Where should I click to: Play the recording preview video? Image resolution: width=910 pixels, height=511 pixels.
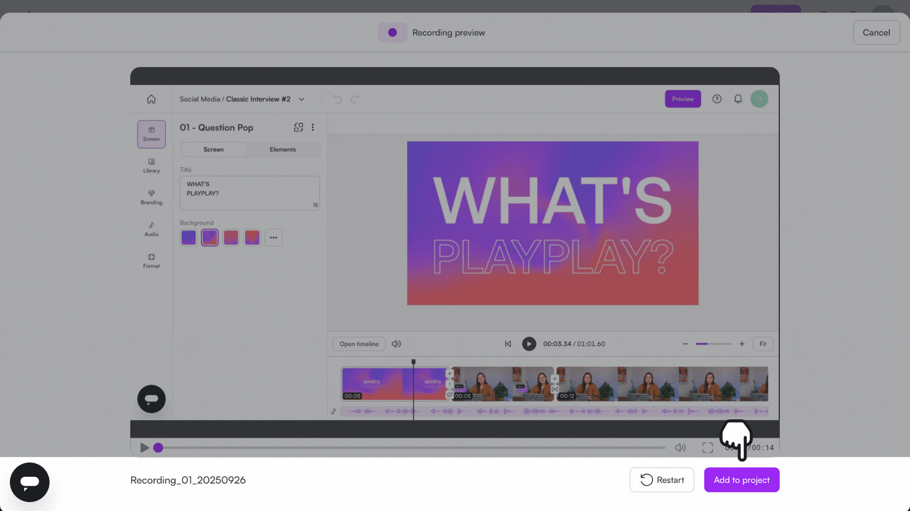(x=145, y=448)
